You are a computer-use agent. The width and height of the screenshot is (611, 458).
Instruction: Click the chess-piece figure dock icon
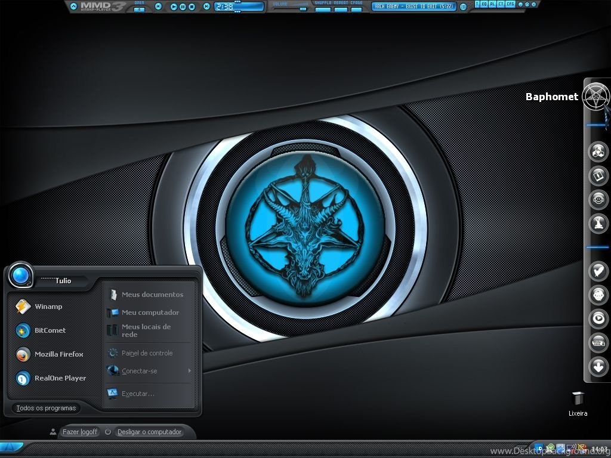pos(598,223)
